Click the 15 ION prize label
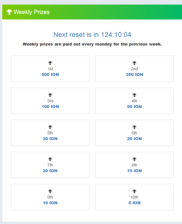Screen dimensions: 182x224 [134, 171]
